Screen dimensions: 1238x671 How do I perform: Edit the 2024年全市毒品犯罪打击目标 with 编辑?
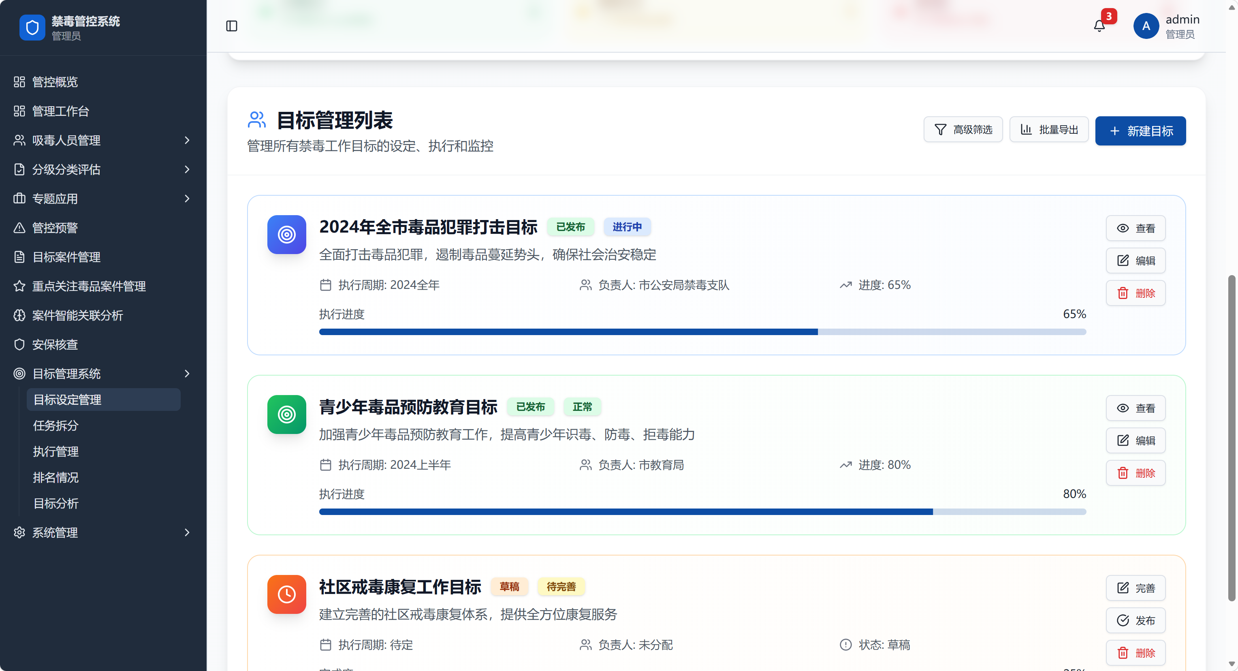(1136, 261)
